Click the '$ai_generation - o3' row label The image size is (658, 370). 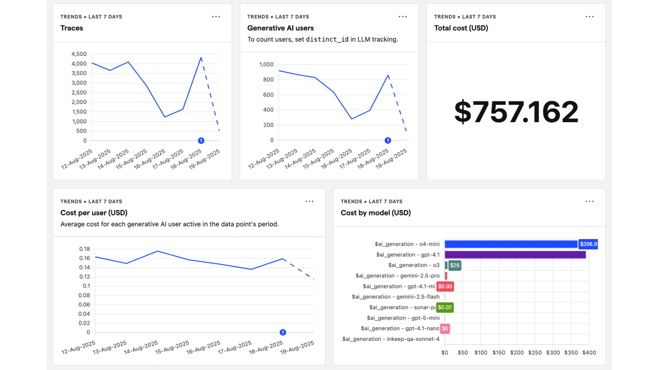(x=415, y=265)
